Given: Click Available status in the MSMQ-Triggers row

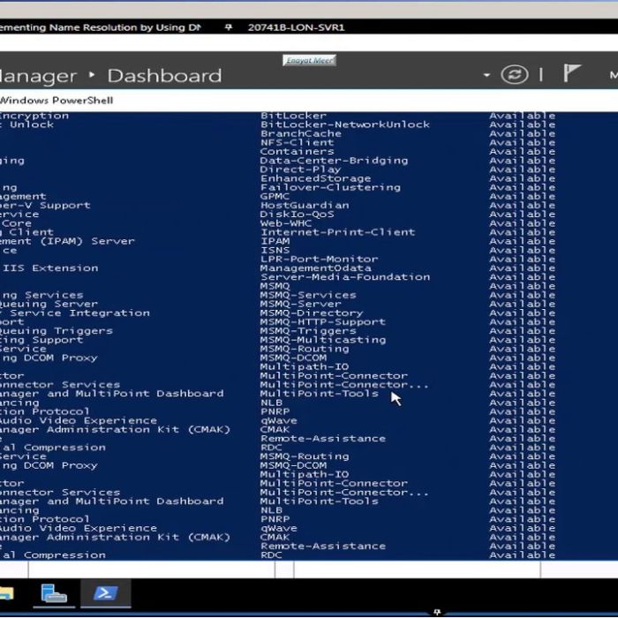Looking at the screenshot, I should pos(523,331).
